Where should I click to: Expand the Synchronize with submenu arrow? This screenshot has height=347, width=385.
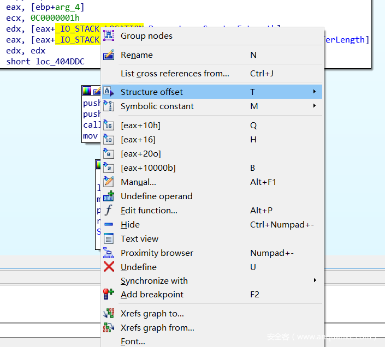[x=315, y=281]
